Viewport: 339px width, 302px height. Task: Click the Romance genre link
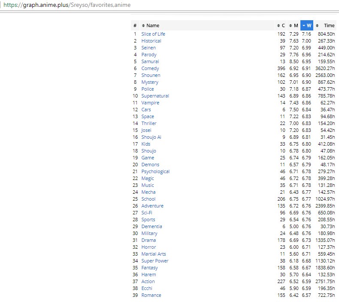151,295
